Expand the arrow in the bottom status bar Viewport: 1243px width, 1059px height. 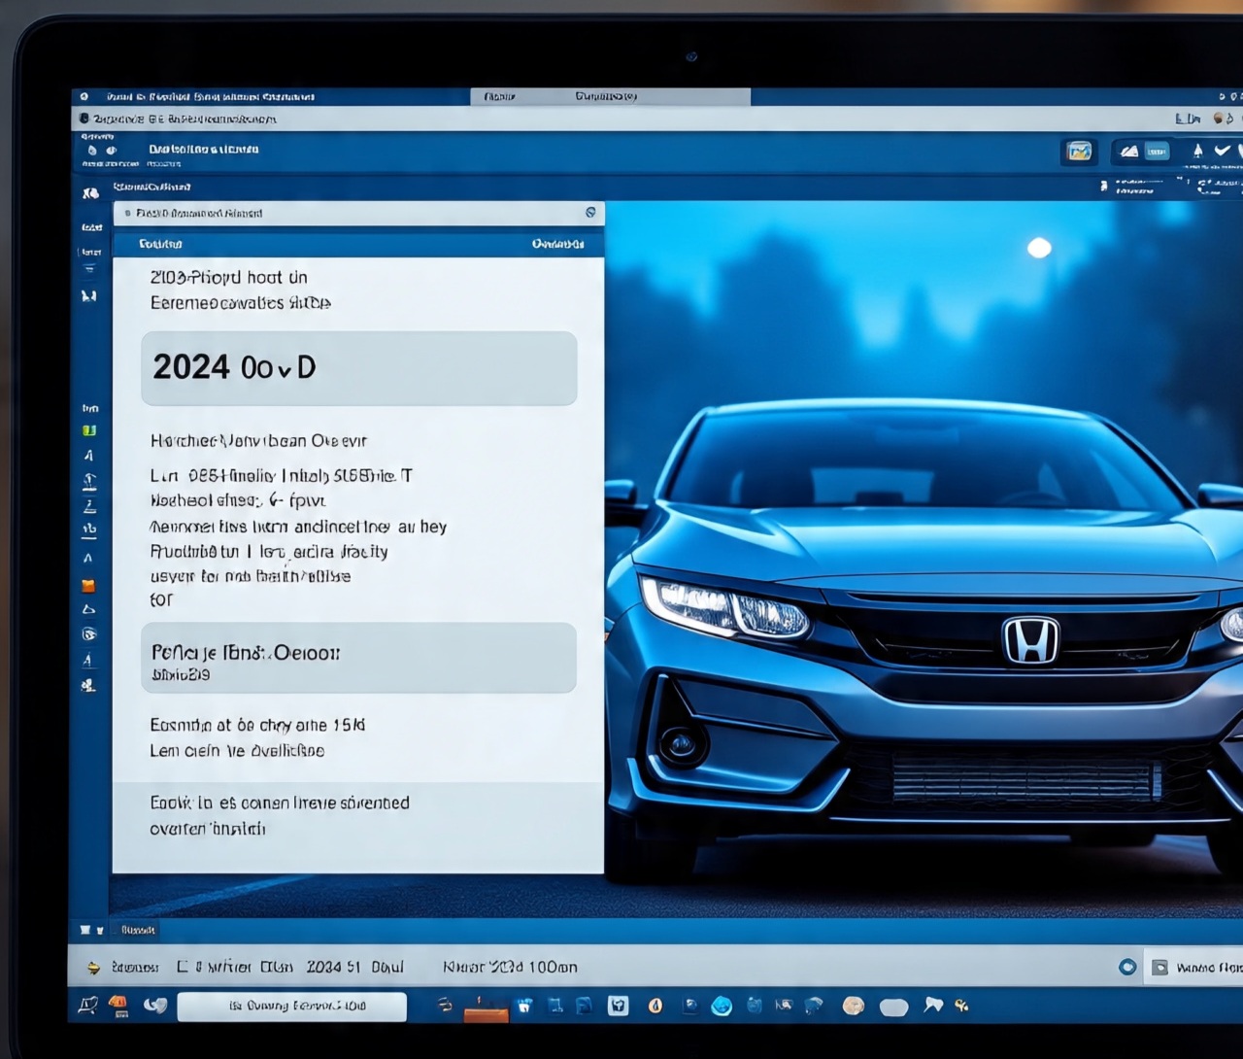[x=93, y=968]
